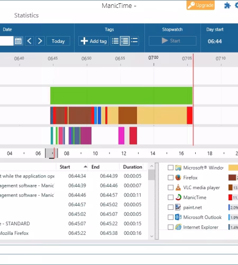Click the Internet Explorer icon
The height and width of the screenshot is (265, 238).
point(178,227)
